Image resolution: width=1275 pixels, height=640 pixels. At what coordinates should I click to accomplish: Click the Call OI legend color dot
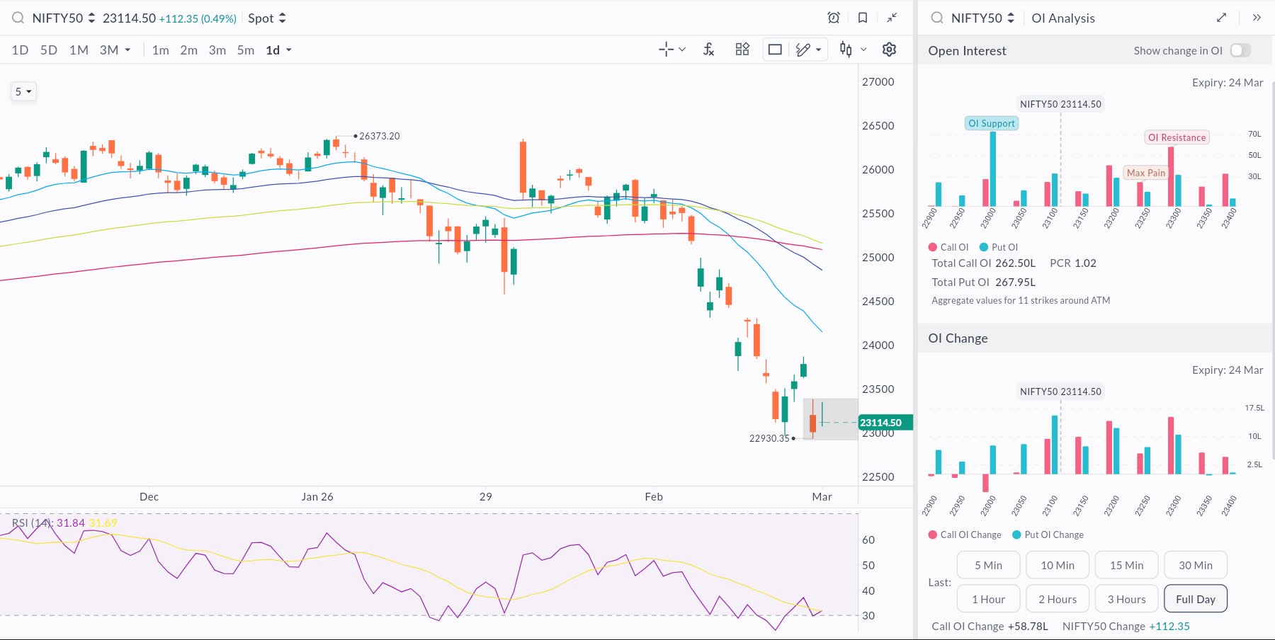click(933, 247)
